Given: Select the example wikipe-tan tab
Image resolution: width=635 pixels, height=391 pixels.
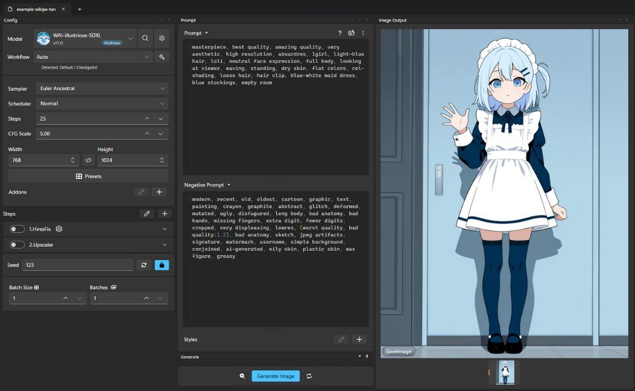Looking at the screenshot, I should pos(36,9).
